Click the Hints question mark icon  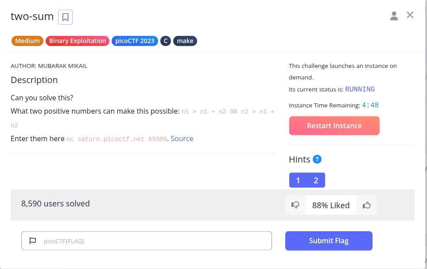(x=317, y=159)
